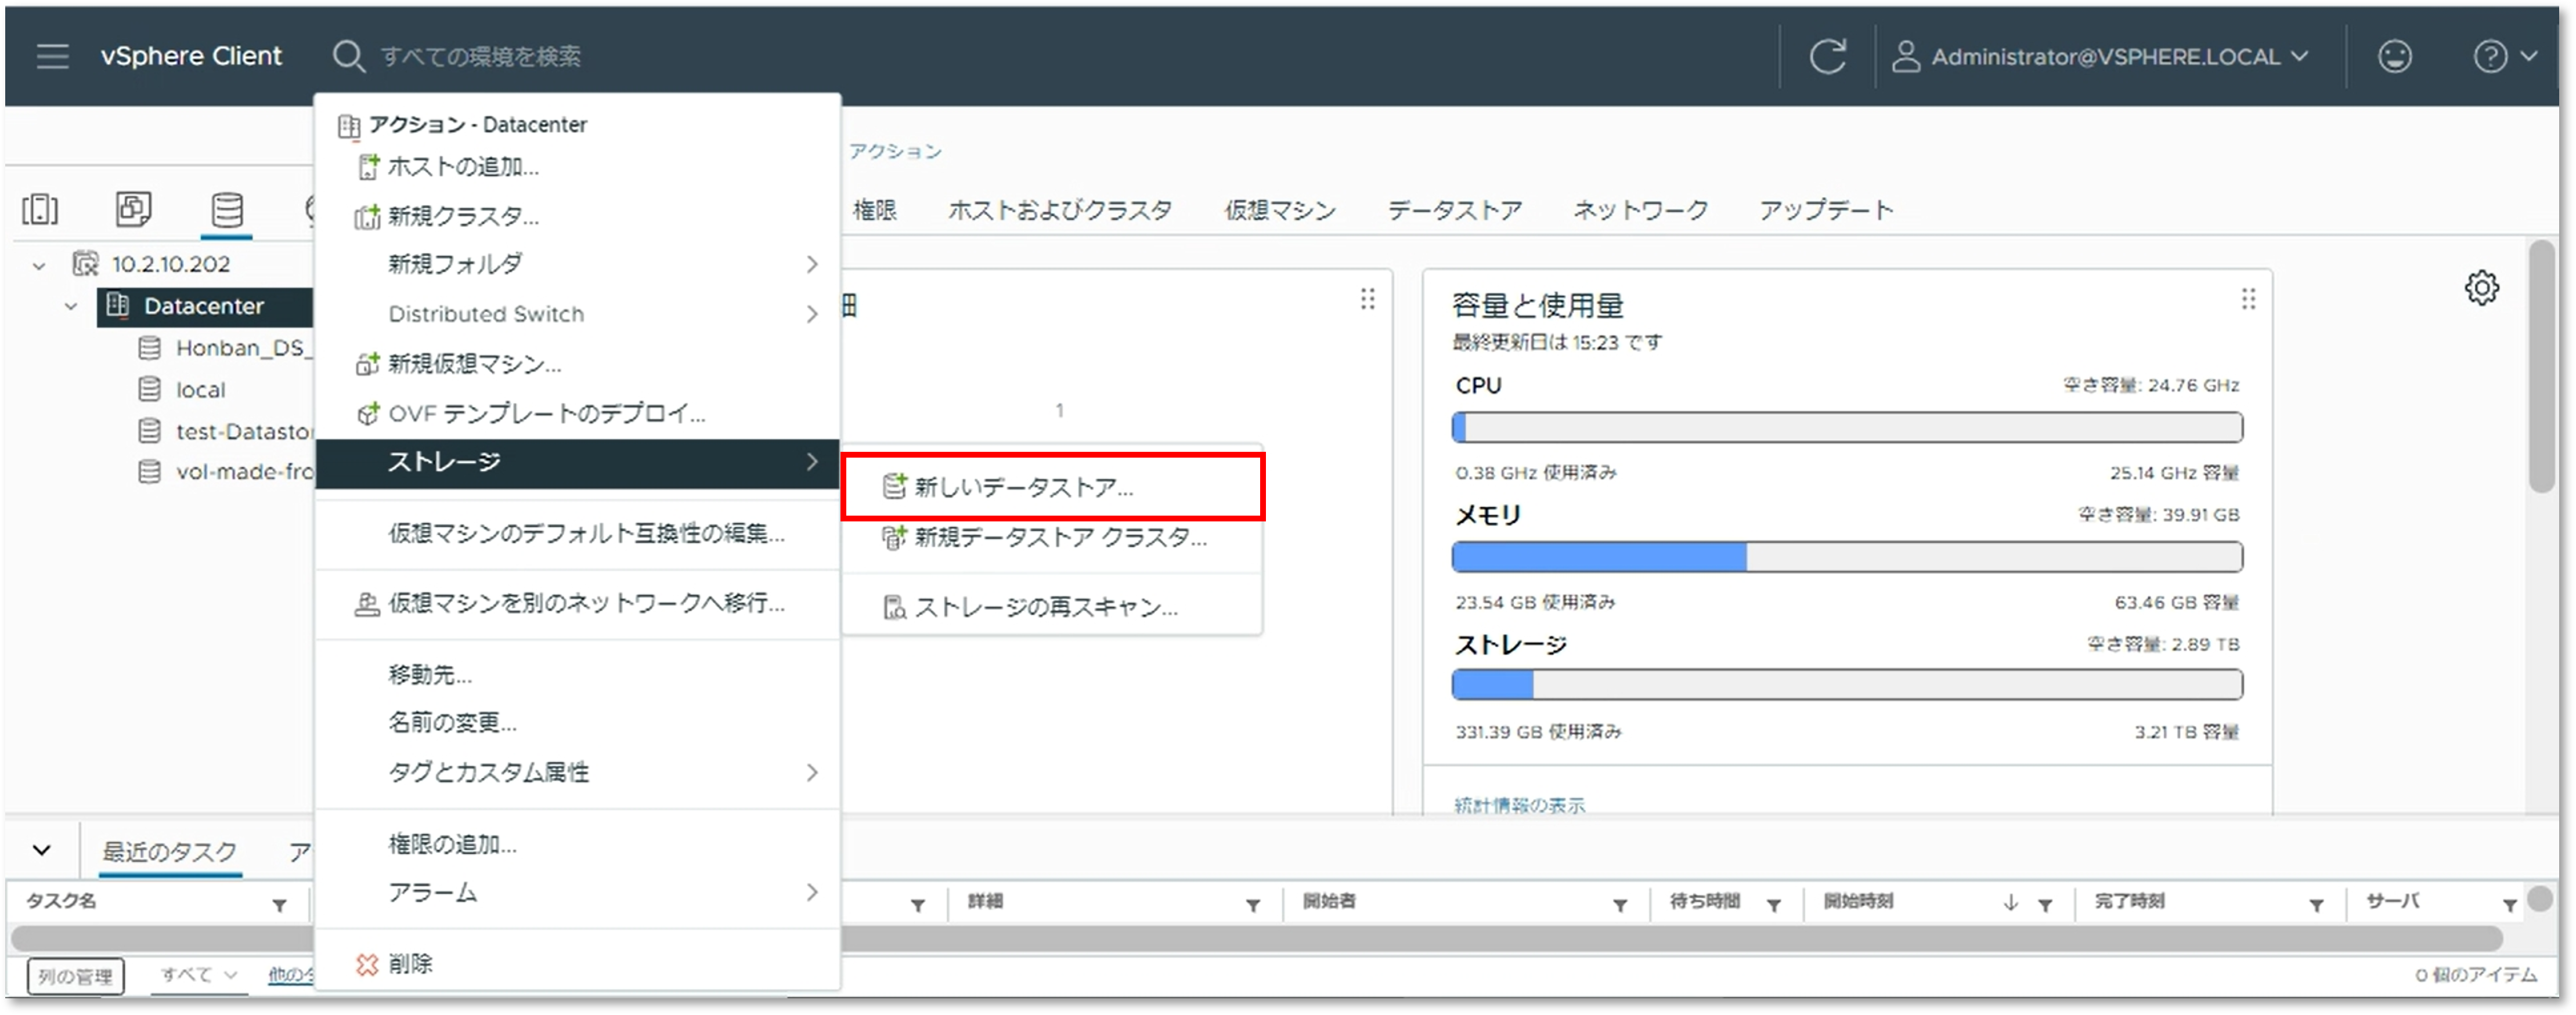Select the test-Datastore tree item
Viewport: 2576px width, 1015px height.
click(x=225, y=432)
